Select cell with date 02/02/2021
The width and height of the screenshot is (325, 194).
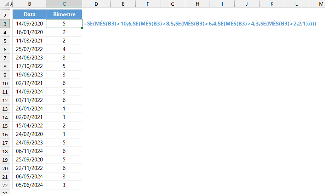click(29, 117)
